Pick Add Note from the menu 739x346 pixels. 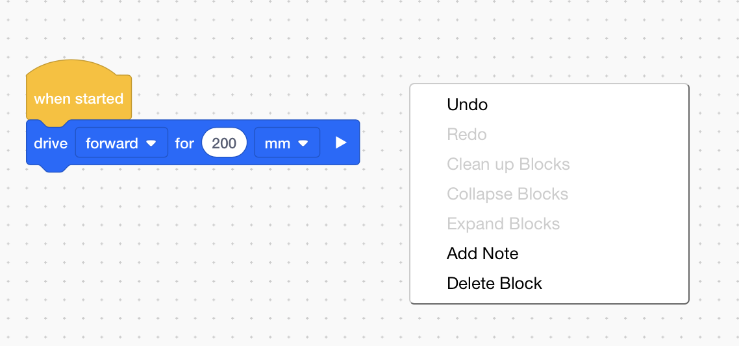point(482,253)
